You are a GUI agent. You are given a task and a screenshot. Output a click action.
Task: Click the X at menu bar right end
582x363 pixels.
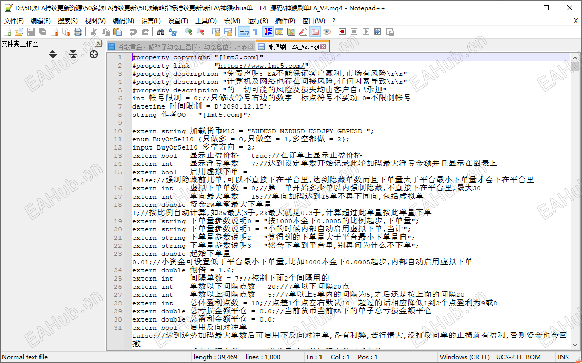[x=575, y=21]
